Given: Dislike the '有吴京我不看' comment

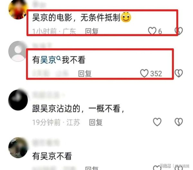Looking at the screenshot, I should point(179,73).
